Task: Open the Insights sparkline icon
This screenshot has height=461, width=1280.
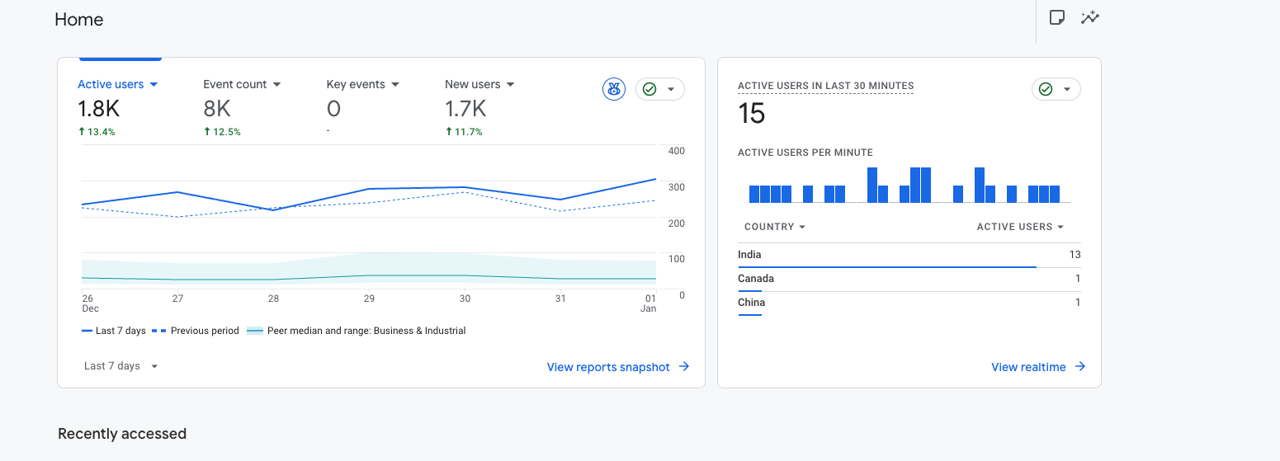Action: point(1090,17)
